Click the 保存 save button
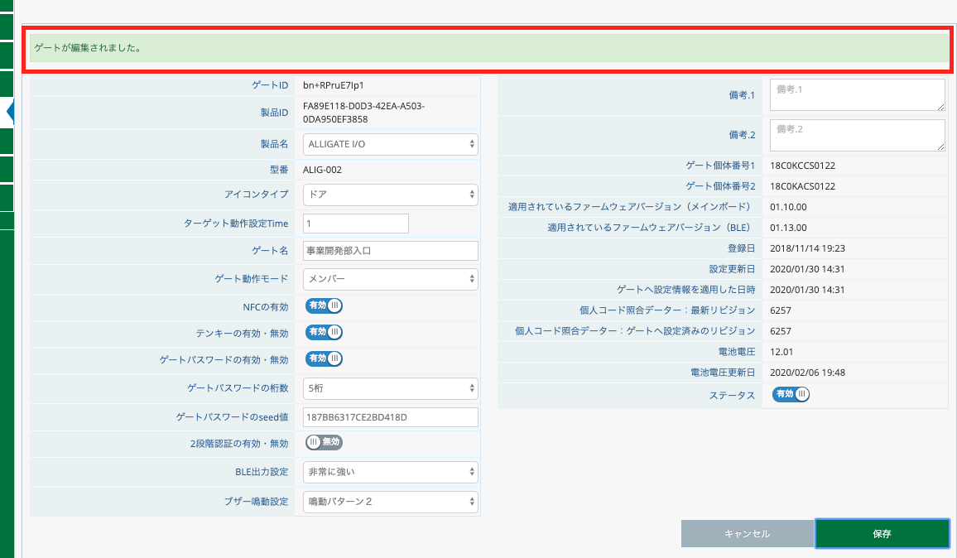 882,534
